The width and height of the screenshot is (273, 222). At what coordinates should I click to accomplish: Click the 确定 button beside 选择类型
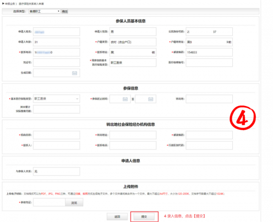coord(65,11)
